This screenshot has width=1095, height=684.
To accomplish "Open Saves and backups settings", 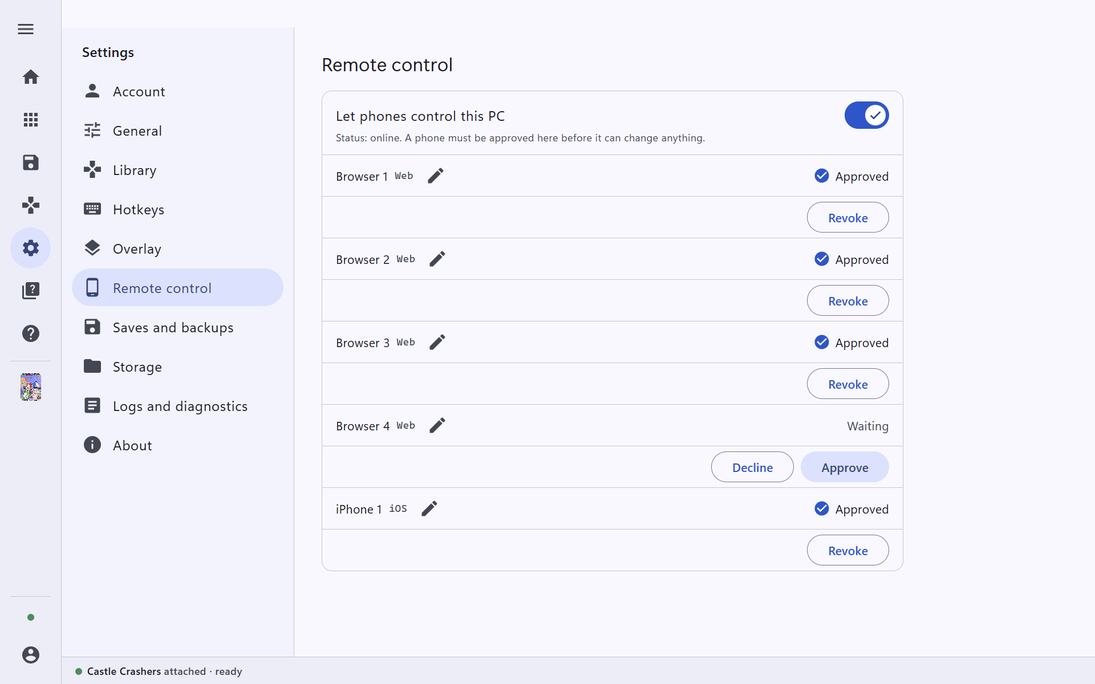I will point(177,327).
